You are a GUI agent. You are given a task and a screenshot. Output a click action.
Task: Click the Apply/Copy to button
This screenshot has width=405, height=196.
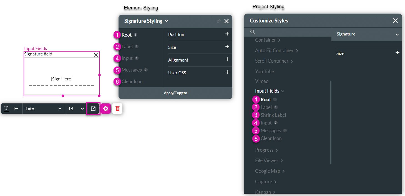(175, 93)
